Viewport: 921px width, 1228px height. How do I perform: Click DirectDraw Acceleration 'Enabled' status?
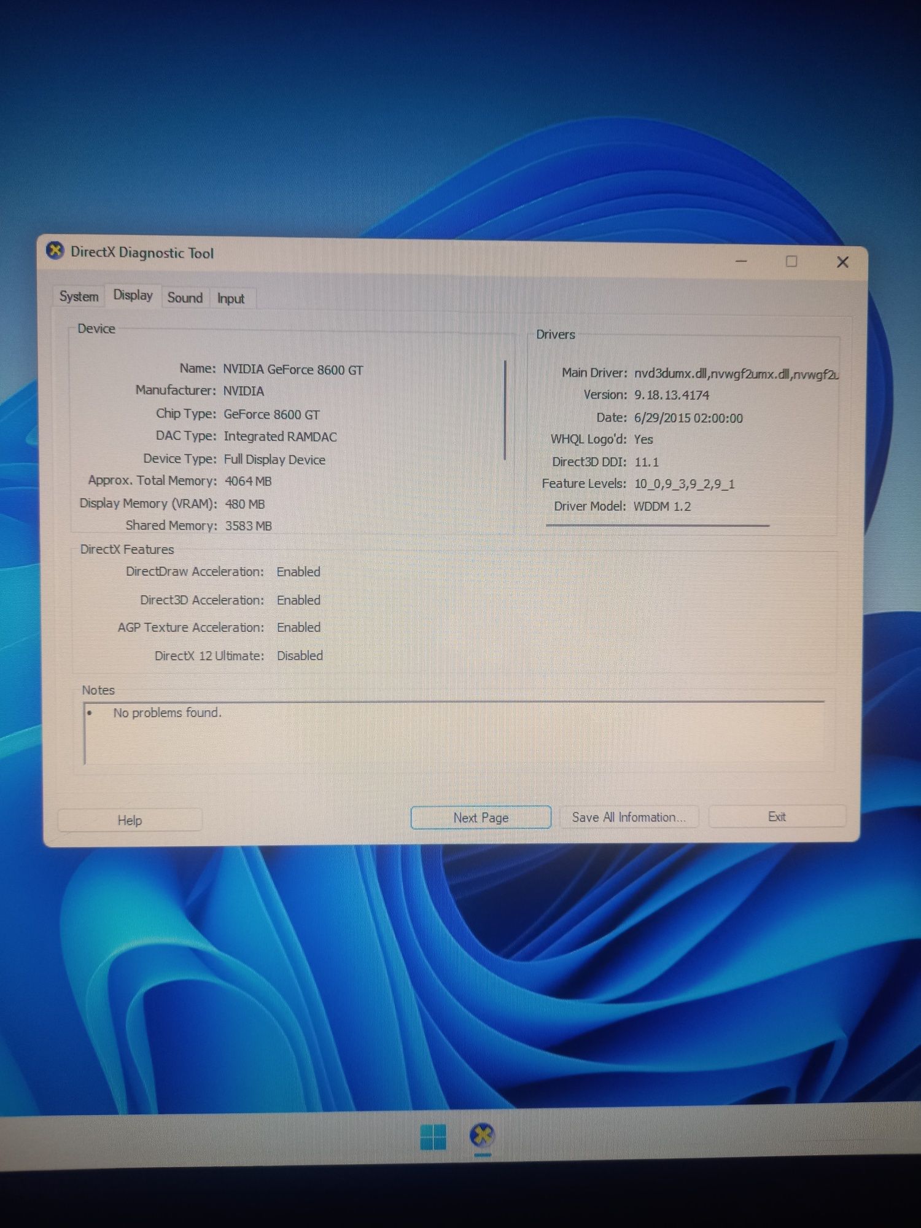pos(298,572)
